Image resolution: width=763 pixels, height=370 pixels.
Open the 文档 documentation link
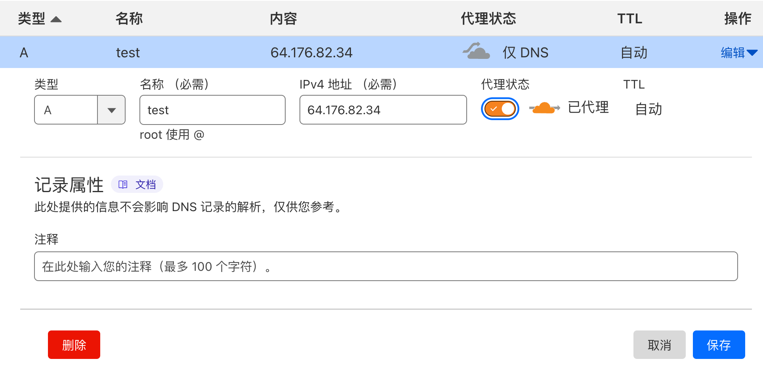pyautogui.click(x=137, y=184)
